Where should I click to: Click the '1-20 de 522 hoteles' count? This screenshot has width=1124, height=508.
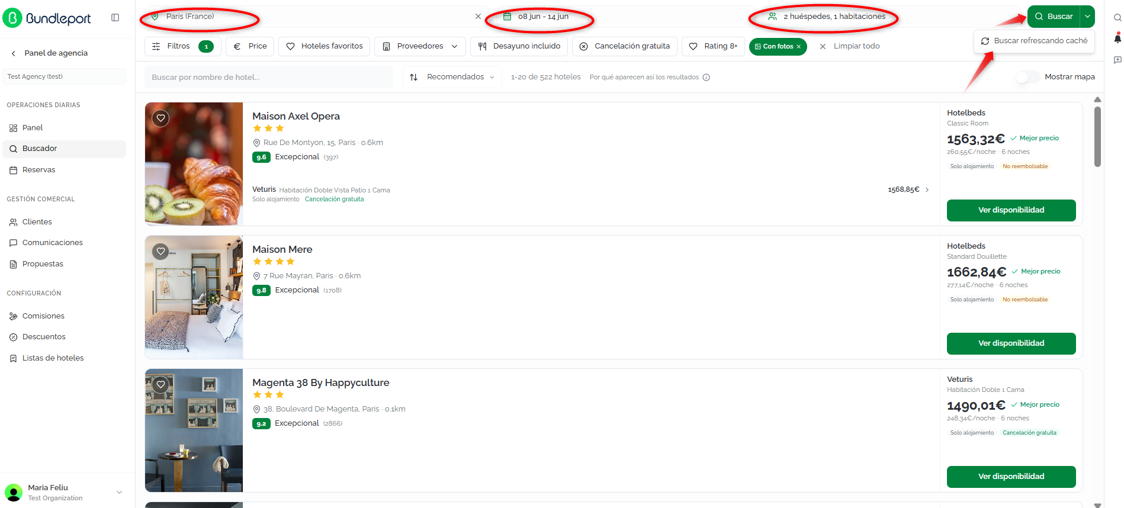pyautogui.click(x=546, y=77)
